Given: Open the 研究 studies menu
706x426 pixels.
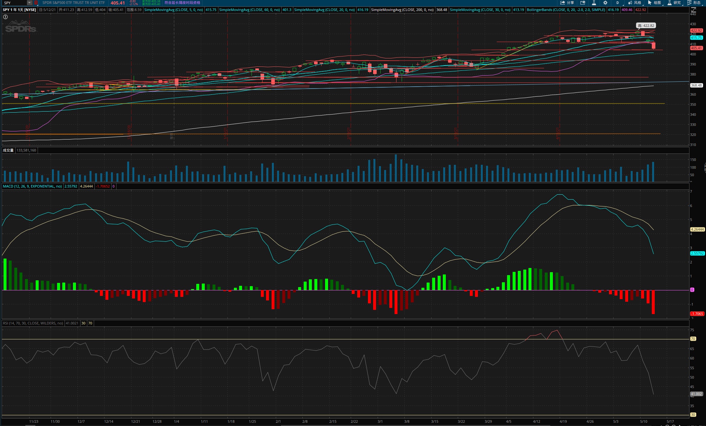Looking at the screenshot, I should pyautogui.click(x=675, y=3).
